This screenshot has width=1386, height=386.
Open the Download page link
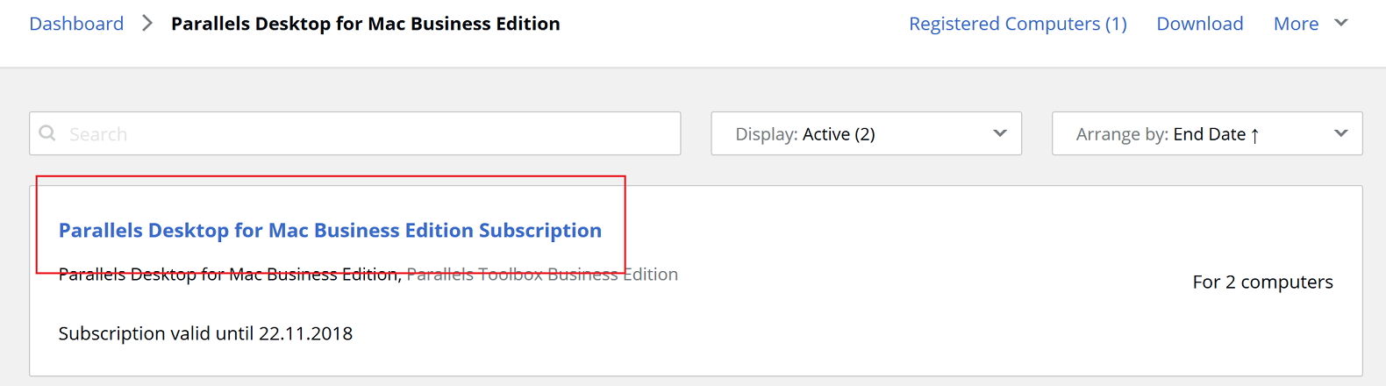tap(1199, 24)
